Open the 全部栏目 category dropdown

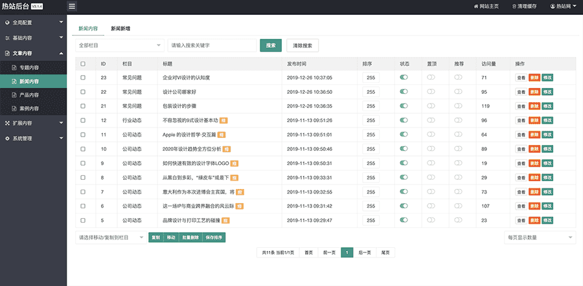click(119, 45)
